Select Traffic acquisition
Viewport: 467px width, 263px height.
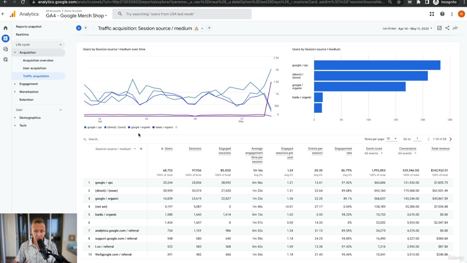point(36,76)
